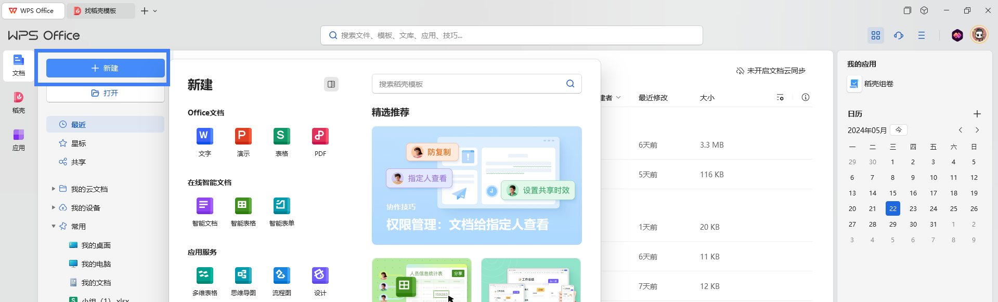Select 最近 in the sidebar
Screen dimensions: 998x302
[105, 124]
